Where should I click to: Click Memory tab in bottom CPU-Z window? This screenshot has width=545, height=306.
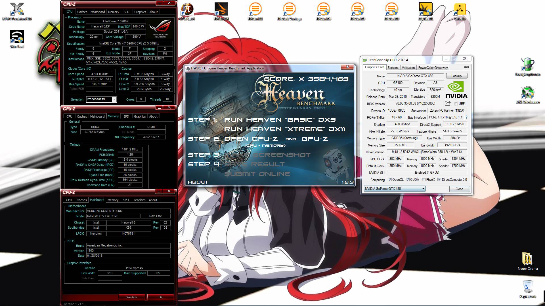[x=113, y=200]
